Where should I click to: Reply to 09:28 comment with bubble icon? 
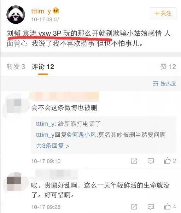click(x=151, y=207)
